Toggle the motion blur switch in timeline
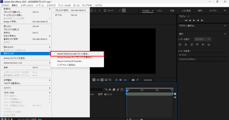The height and width of the screenshot is (120, 229). tap(118, 89)
